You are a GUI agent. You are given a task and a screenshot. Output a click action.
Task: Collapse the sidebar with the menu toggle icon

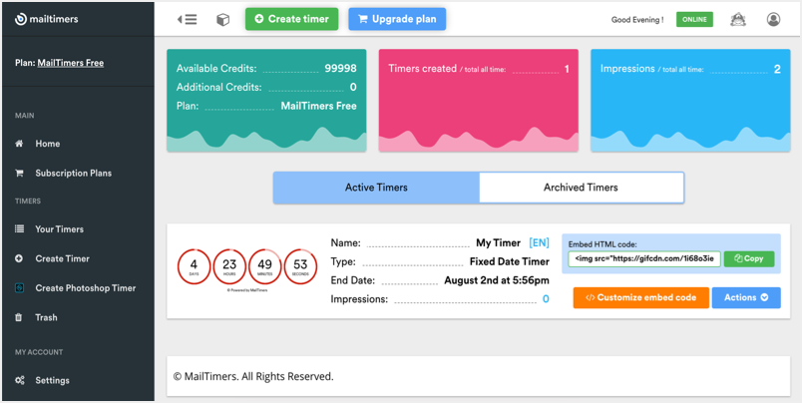(x=187, y=19)
